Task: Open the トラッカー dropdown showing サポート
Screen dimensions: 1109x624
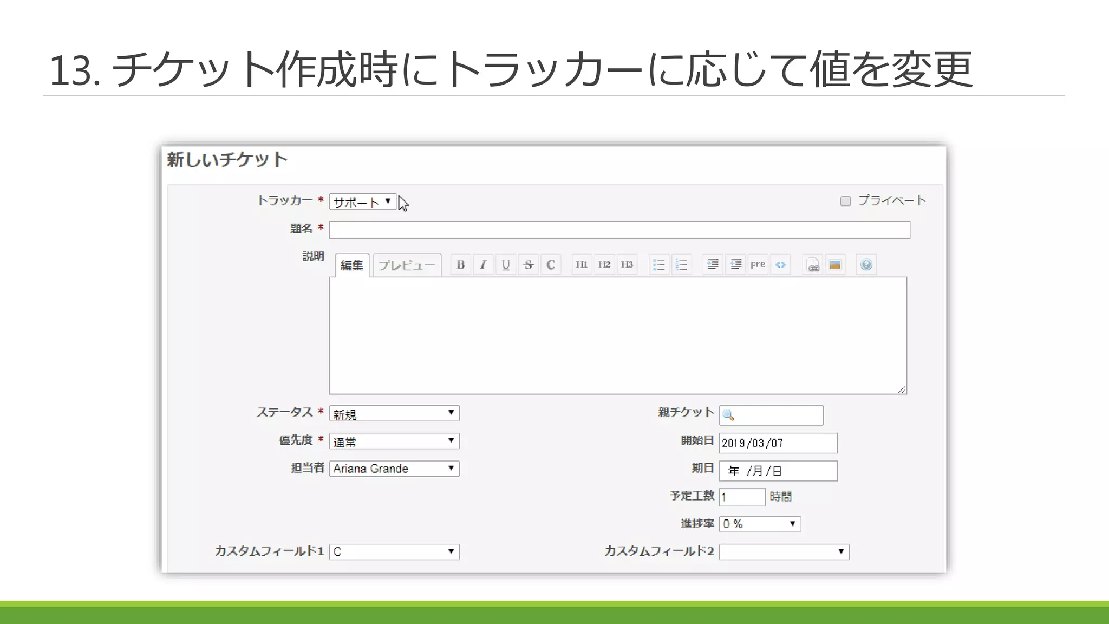Action: pos(362,201)
